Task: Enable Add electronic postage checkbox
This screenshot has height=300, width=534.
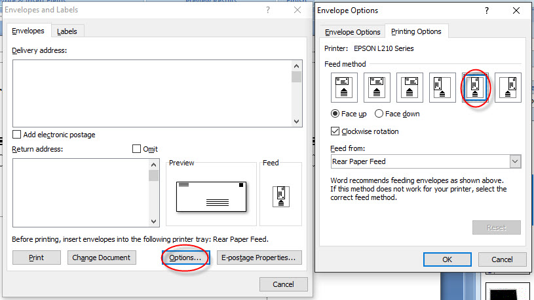Action: pos(16,134)
